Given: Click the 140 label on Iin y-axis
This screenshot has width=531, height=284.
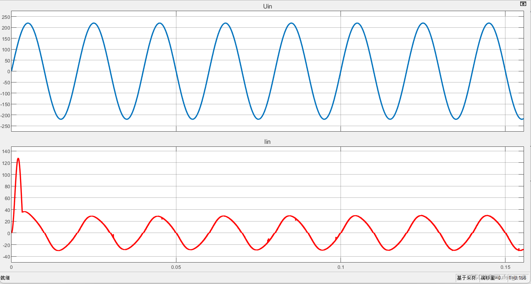Looking at the screenshot, I should (x=6, y=151).
